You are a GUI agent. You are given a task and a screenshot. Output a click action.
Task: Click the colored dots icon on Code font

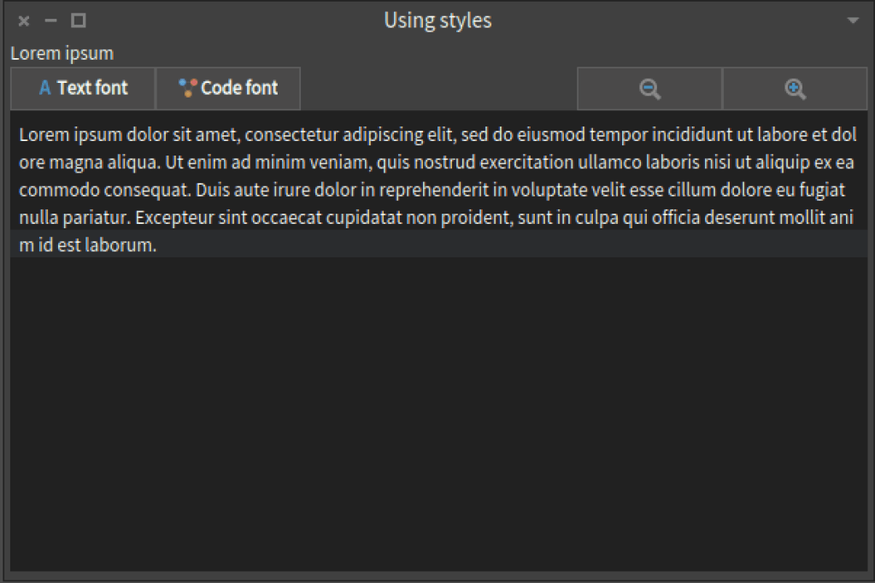click(188, 87)
